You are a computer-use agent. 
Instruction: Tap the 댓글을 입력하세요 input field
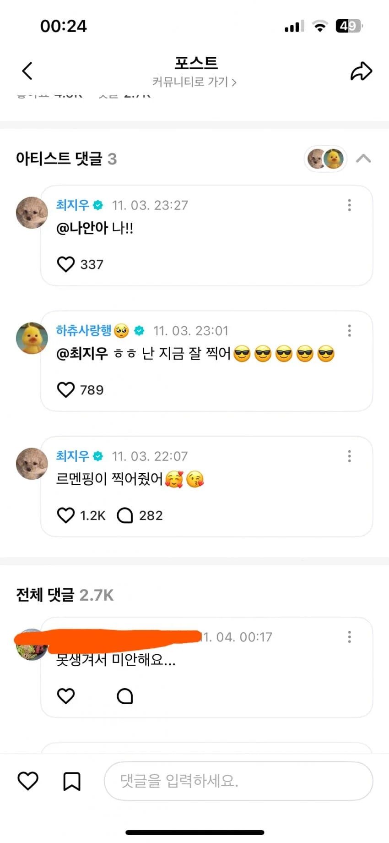[x=238, y=781]
